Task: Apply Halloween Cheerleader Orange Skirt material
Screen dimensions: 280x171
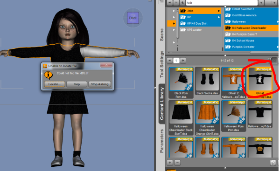Action: [207, 117]
